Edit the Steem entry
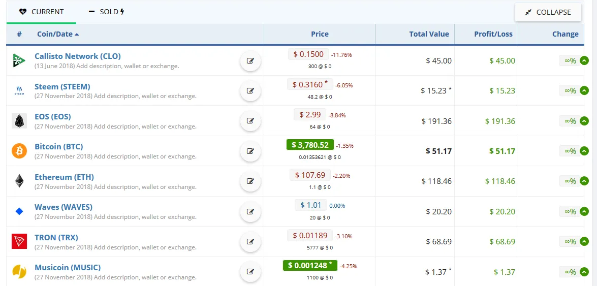597x286 pixels. [250, 90]
